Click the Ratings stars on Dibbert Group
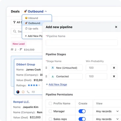Viewport: 121px width, 121px height. coord(34,85)
